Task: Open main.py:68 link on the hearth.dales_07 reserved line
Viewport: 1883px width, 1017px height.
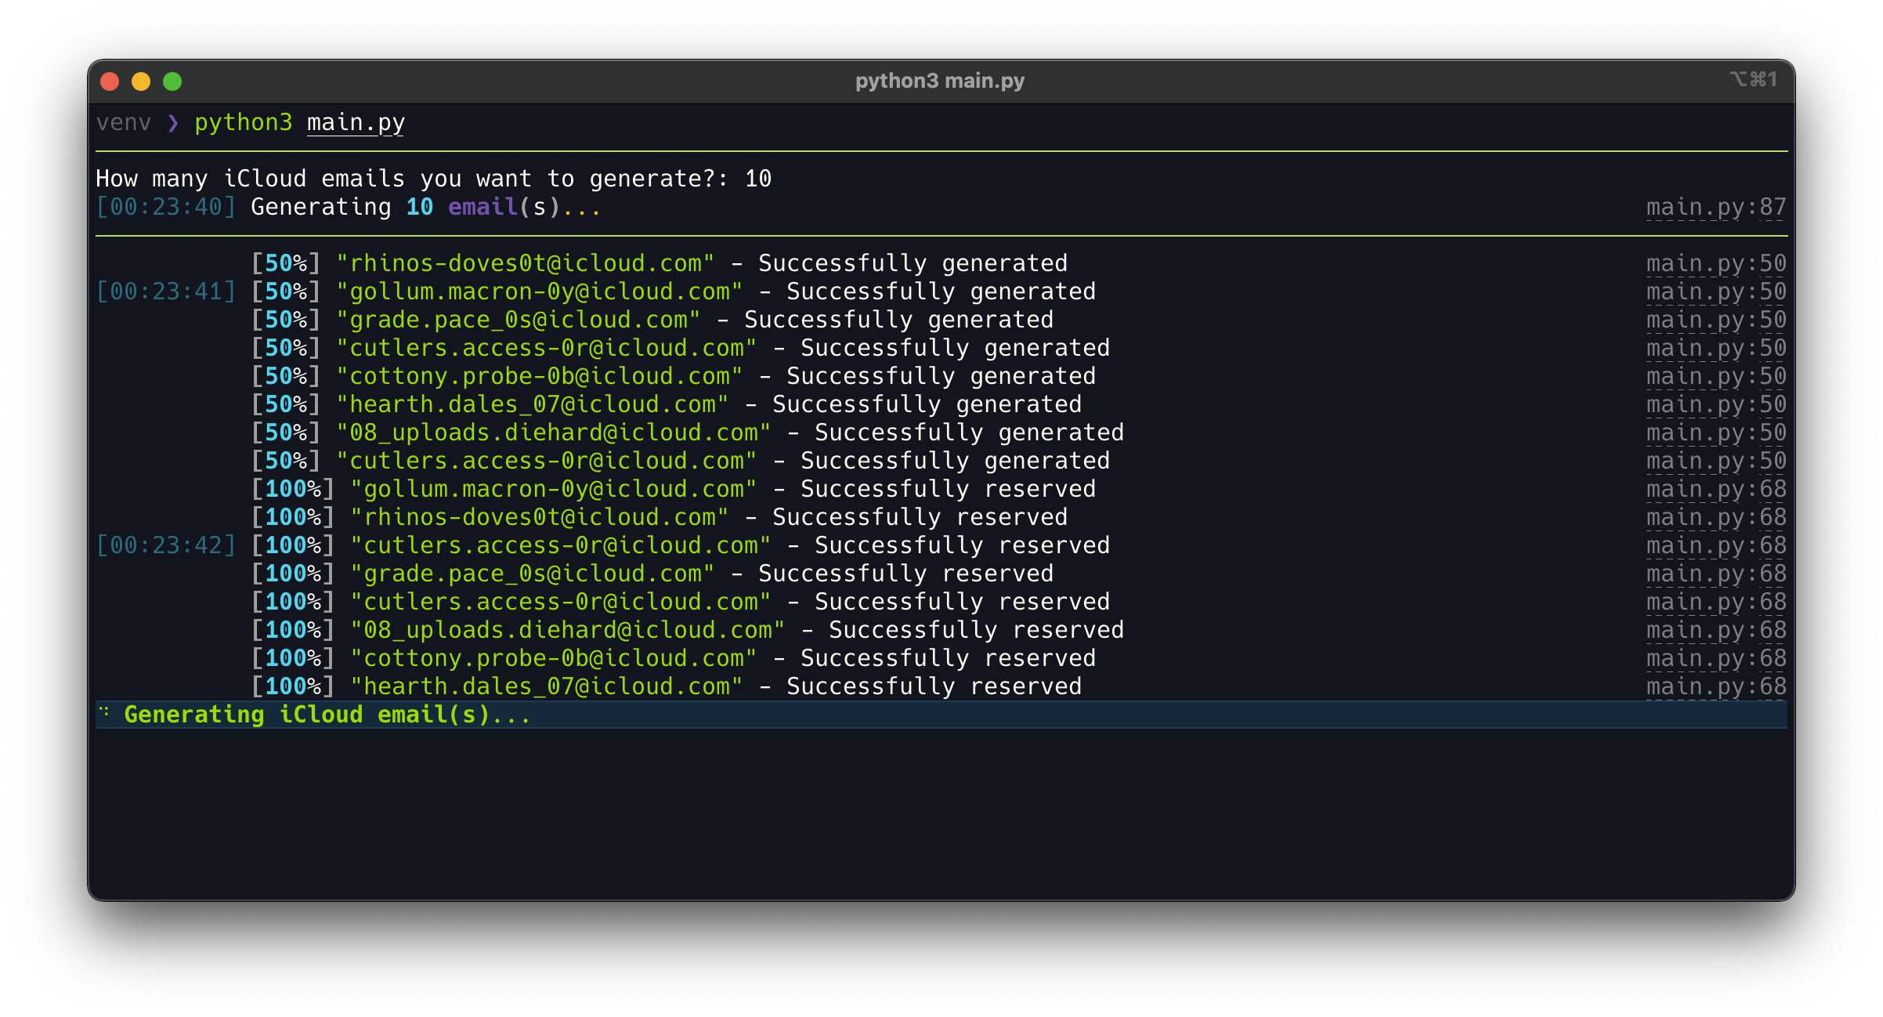Action: click(x=1715, y=687)
